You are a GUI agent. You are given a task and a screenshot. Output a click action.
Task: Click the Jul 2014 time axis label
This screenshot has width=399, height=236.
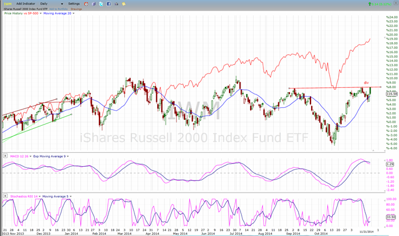pyautogui.click(x=236, y=234)
